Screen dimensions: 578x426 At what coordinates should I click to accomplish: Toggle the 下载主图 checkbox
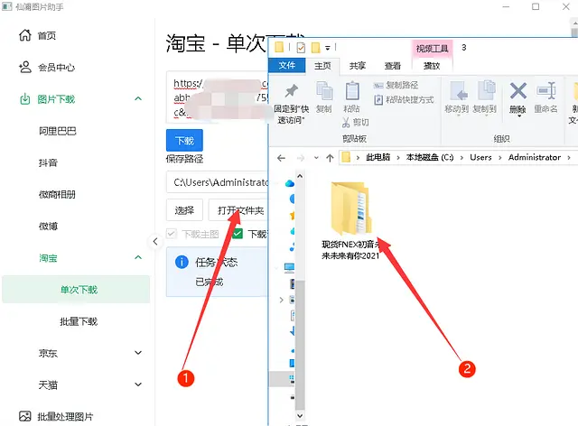(x=171, y=234)
